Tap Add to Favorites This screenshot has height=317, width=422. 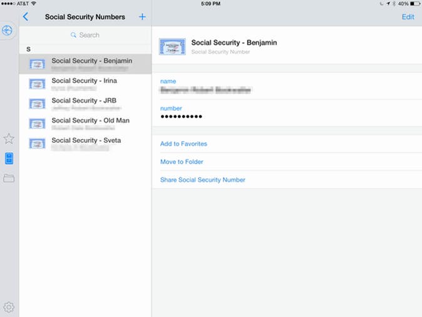(x=183, y=144)
